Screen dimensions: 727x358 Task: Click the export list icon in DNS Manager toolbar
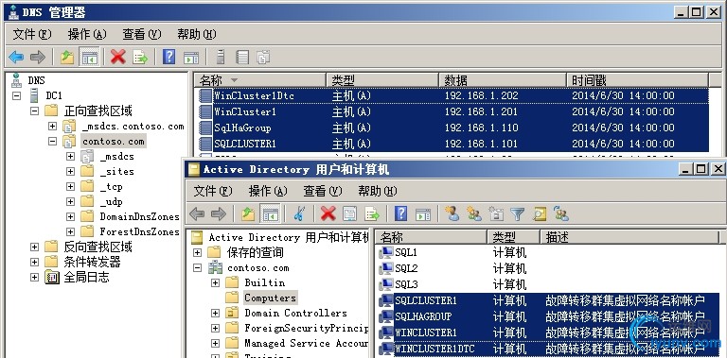pyautogui.click(x=139, y=58)
